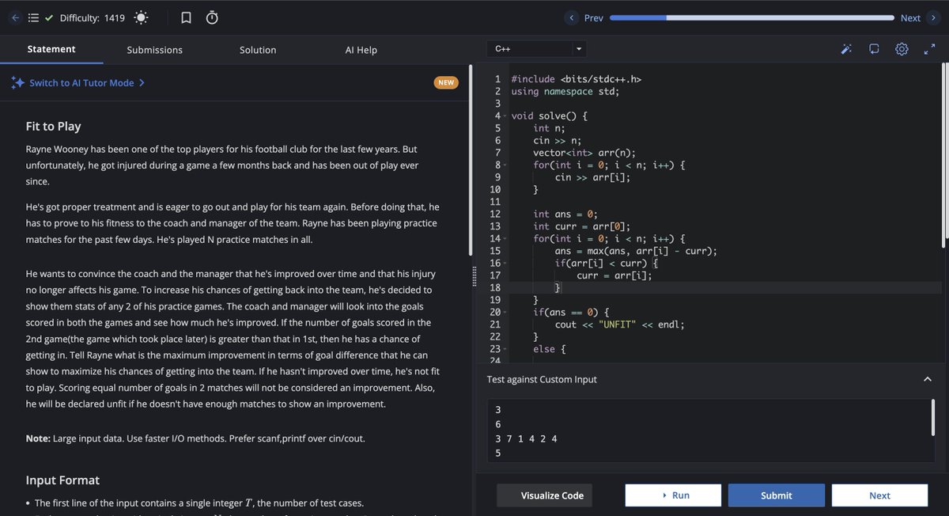Viewport: 949px width, 516px height.
Task: Click the magic wand code assist icon
Action: (846, 49)
